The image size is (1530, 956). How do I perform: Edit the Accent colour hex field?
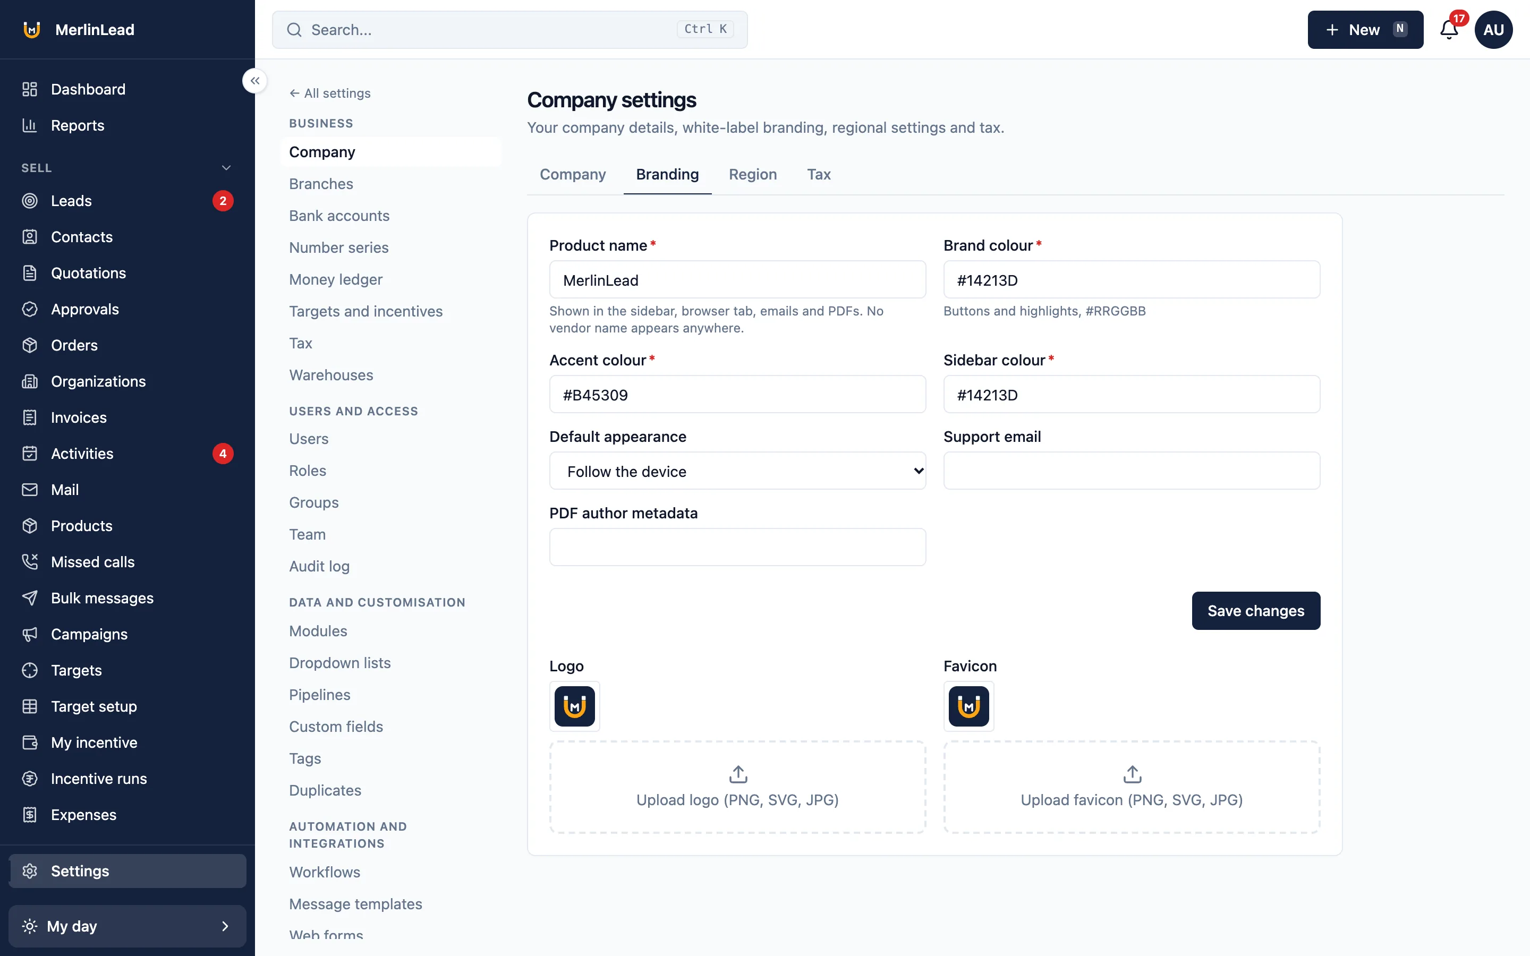(x=737, y=395)
